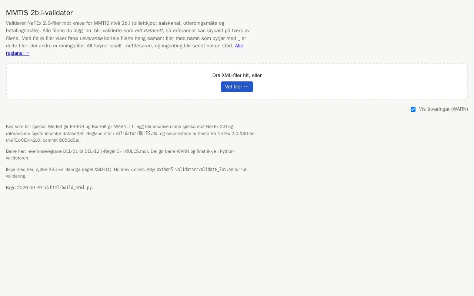474x296 pixels.
Task: Click the 'Dra XML-filer hit, eller' text
Action: 237,75
